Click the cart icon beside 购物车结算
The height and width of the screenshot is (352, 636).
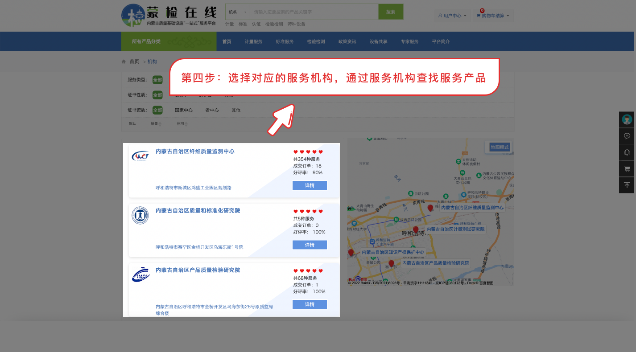click(x=478, y=16)
